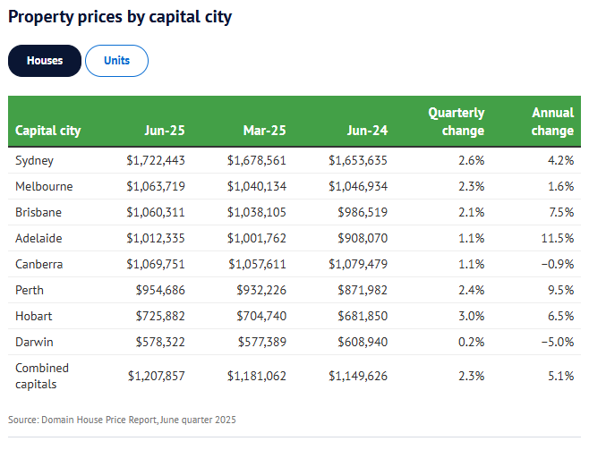Click Hobart's quarterly change 3.0%
The width and height of the screenshot is (589, 450).
click(x=470, y=317)
